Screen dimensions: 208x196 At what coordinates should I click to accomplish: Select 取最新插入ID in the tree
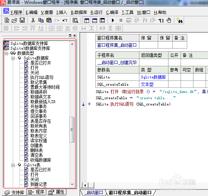(43, 102)
